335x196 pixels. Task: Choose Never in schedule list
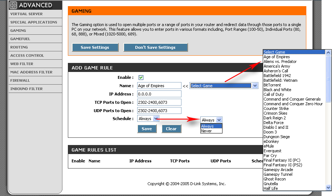tap(211, 131)
